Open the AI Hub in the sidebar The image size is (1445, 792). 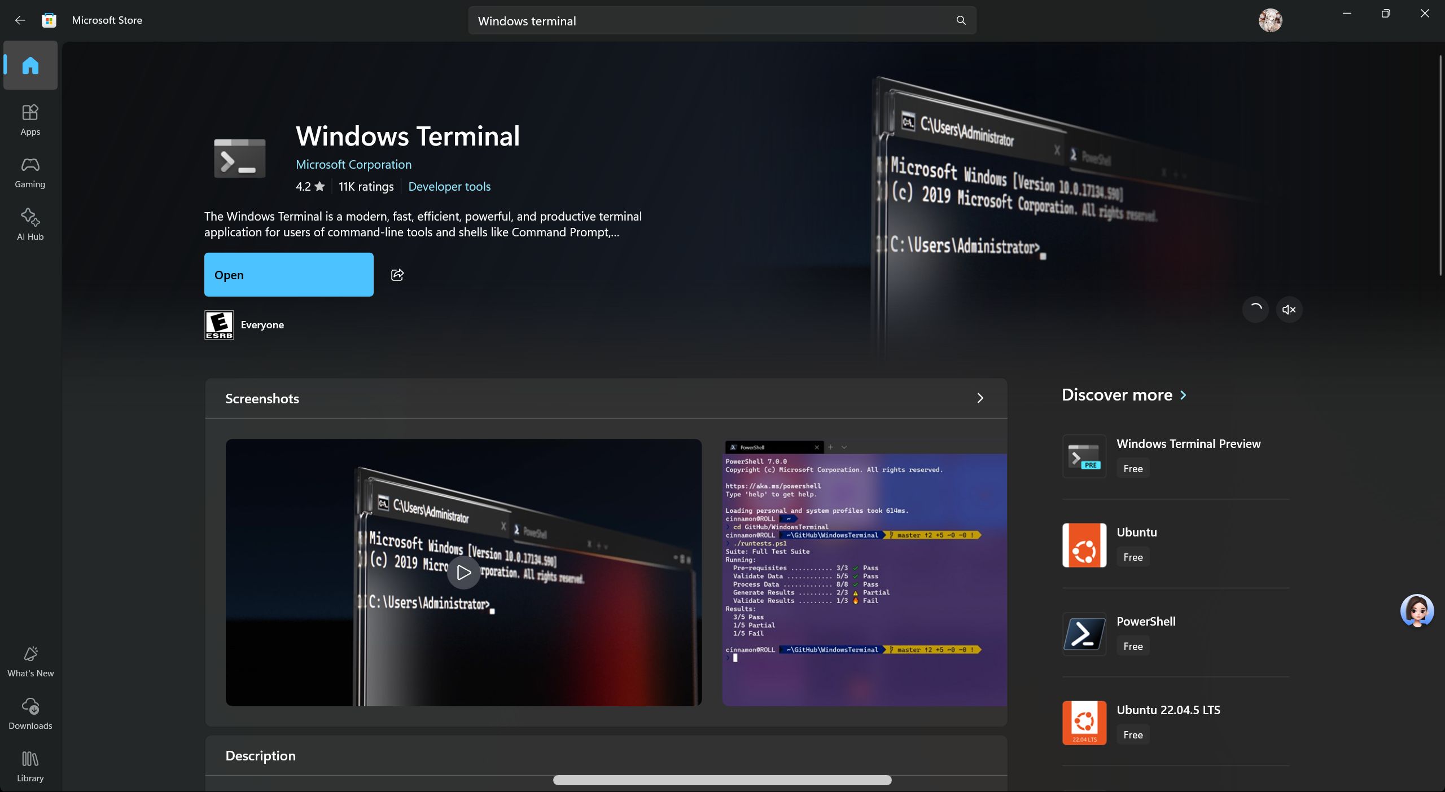[30, 225]
